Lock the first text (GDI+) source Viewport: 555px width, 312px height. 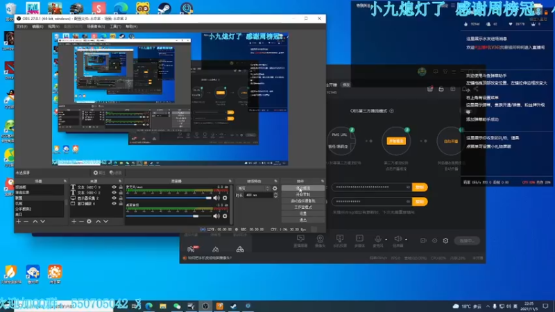pyautogui.click(x=121, y=187)
